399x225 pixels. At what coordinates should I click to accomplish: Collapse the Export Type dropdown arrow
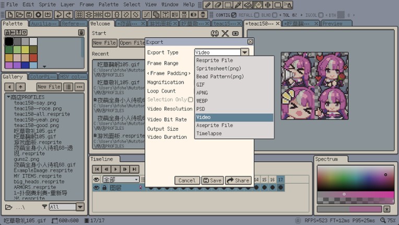point(244,52)
